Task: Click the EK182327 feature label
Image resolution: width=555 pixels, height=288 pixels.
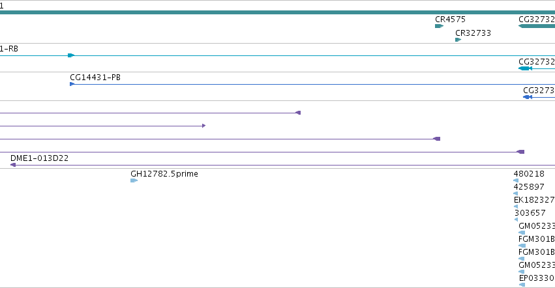Action: coord(534,200)
